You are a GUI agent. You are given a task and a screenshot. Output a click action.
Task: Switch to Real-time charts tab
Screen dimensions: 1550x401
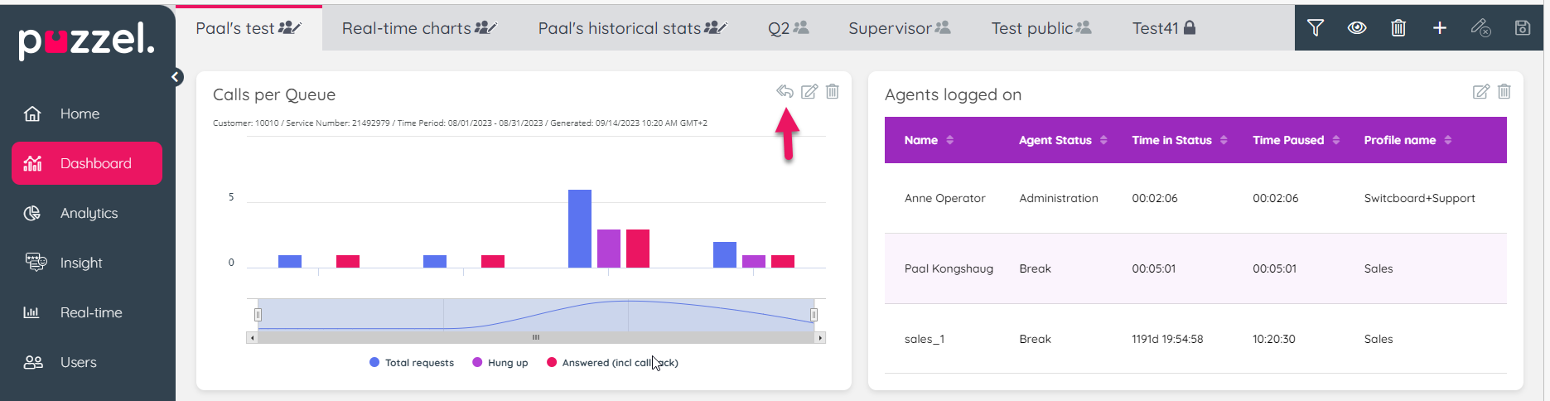click(x=418, y=28)
